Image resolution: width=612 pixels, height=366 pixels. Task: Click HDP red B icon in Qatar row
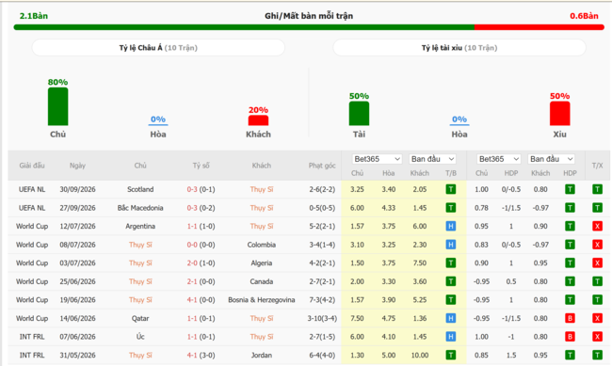point(570,318)
